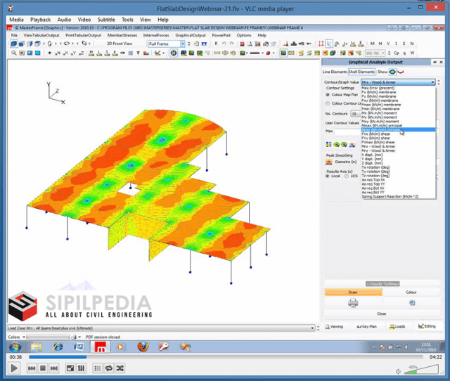Screen dimensions: 450x381
Task: Select the Local results axis option
Action: [328, 176]
